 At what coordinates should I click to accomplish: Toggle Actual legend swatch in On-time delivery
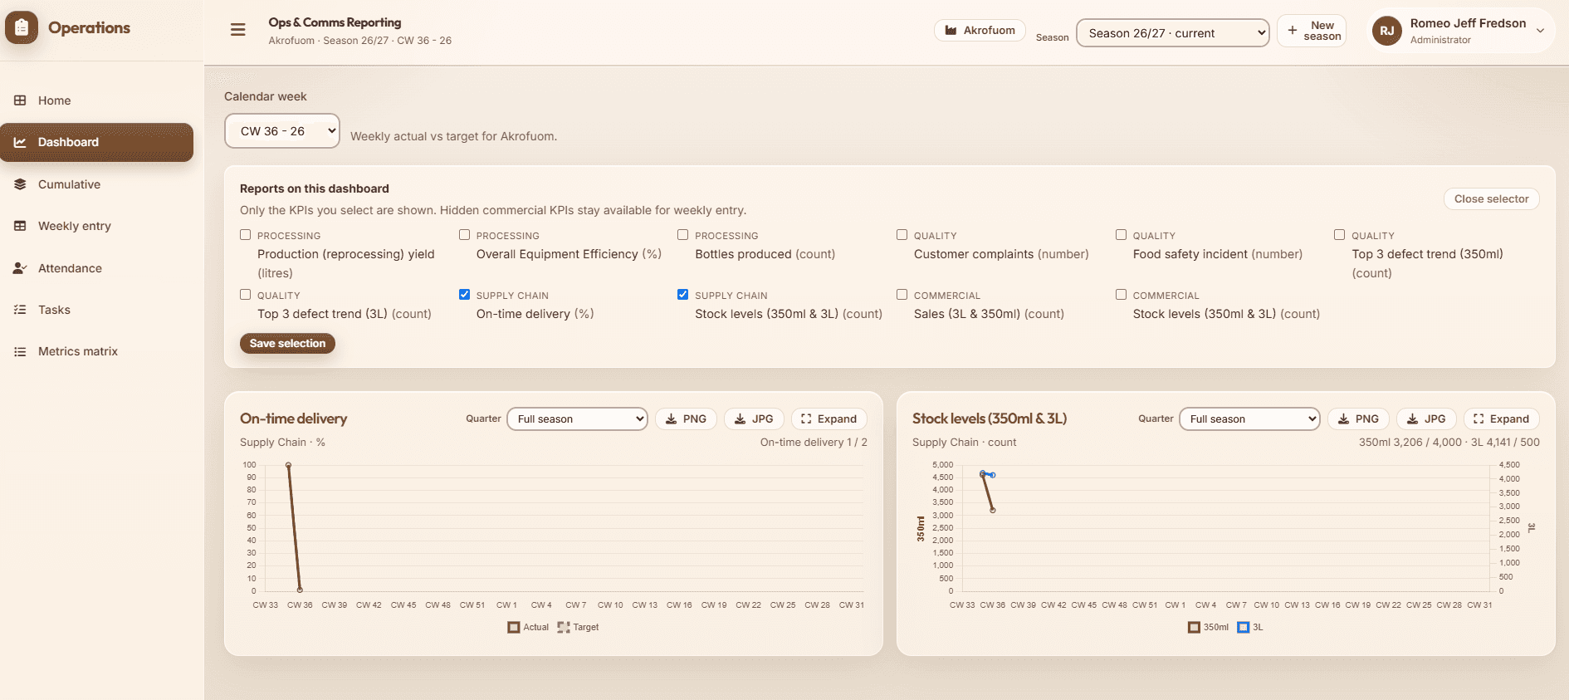tap(514, 628)
